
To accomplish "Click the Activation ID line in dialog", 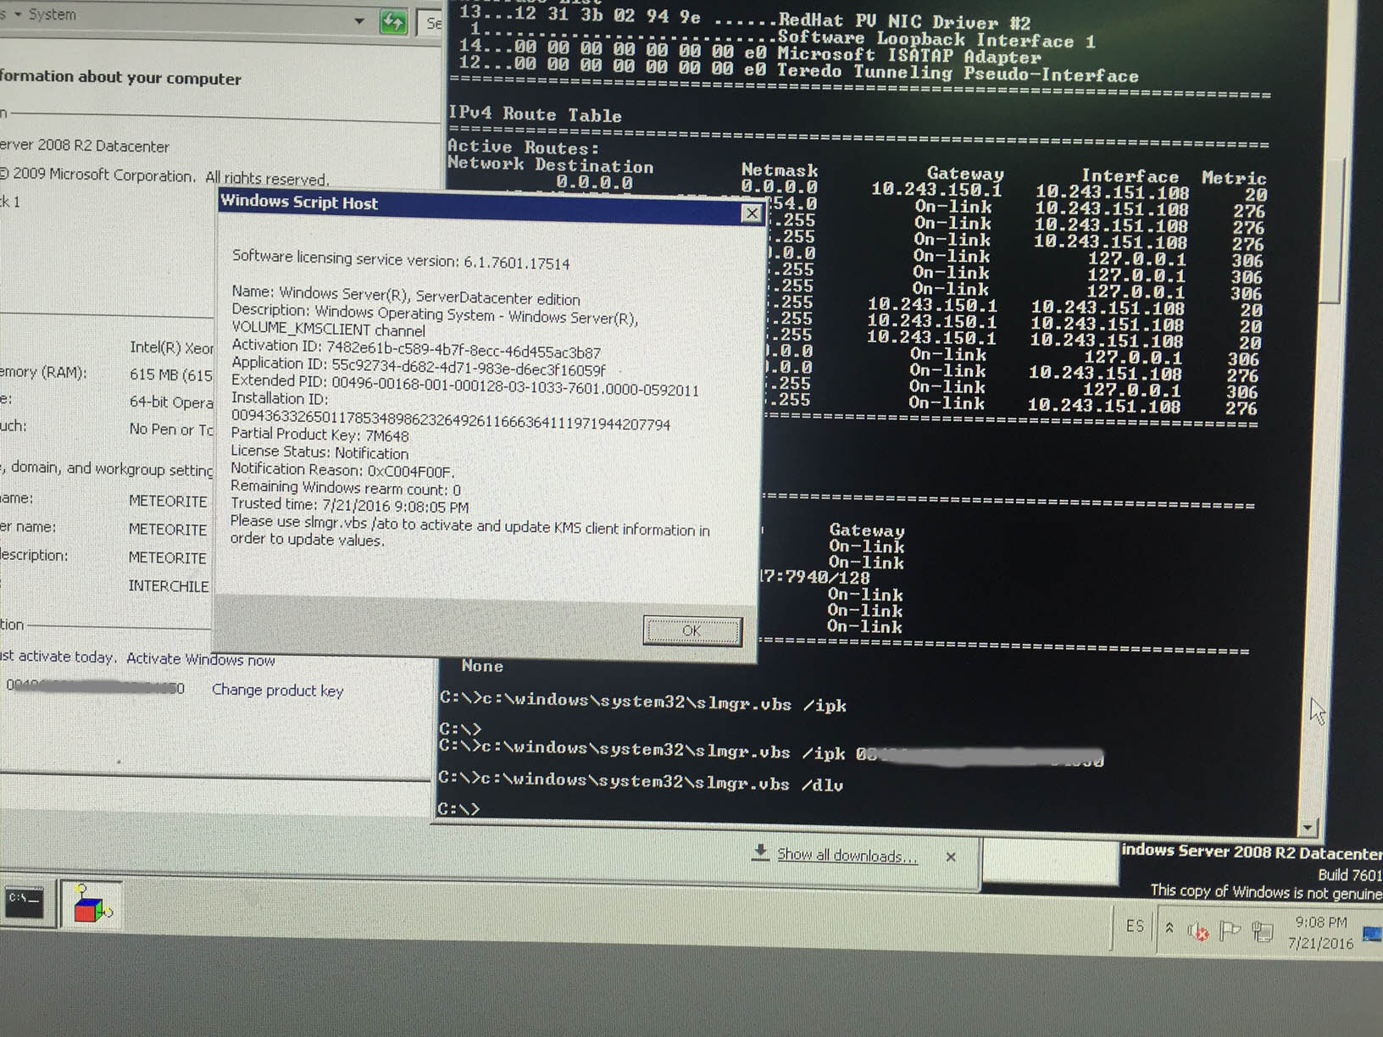I will [416, 348].
